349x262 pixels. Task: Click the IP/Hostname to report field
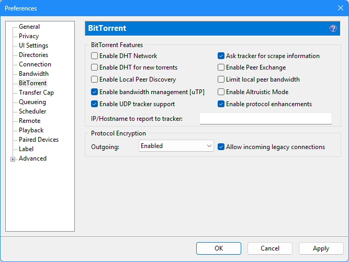pyautogui.click(x=265, y=119)
